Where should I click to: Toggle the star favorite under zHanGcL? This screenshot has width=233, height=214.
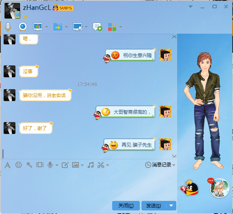[25, 17]
